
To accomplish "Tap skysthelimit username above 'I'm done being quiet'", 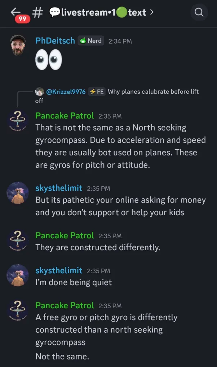I will (59, 270).
